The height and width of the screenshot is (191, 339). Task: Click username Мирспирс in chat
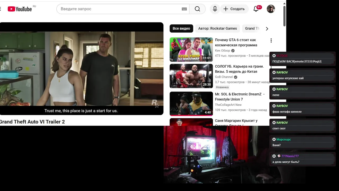pos(284,139)
